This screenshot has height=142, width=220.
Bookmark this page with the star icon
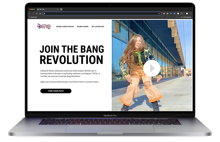point(159,13)
